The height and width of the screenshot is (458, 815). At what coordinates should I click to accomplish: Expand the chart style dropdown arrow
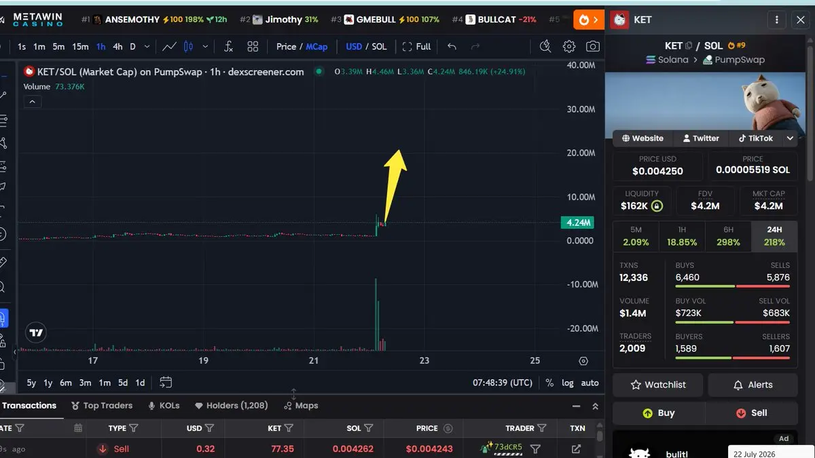204,47
